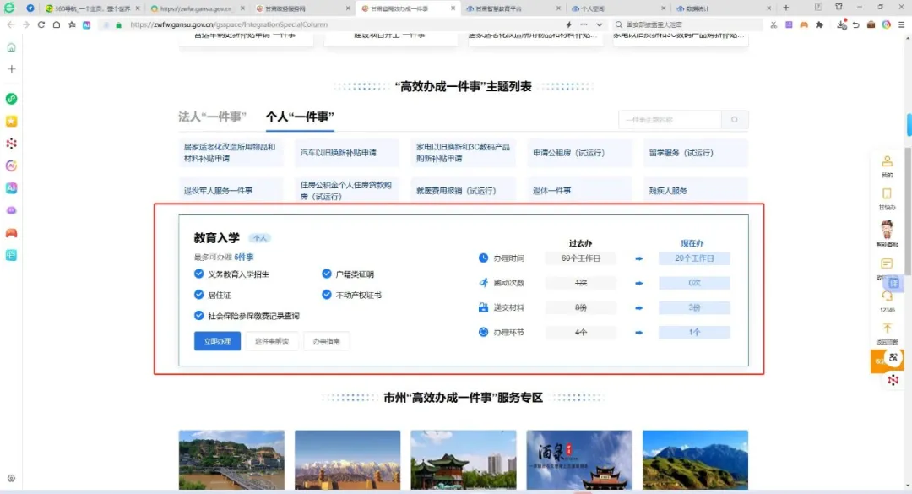Click the browser page refresh icon
The height and width of the screenshot is (494, 912).
42,25
